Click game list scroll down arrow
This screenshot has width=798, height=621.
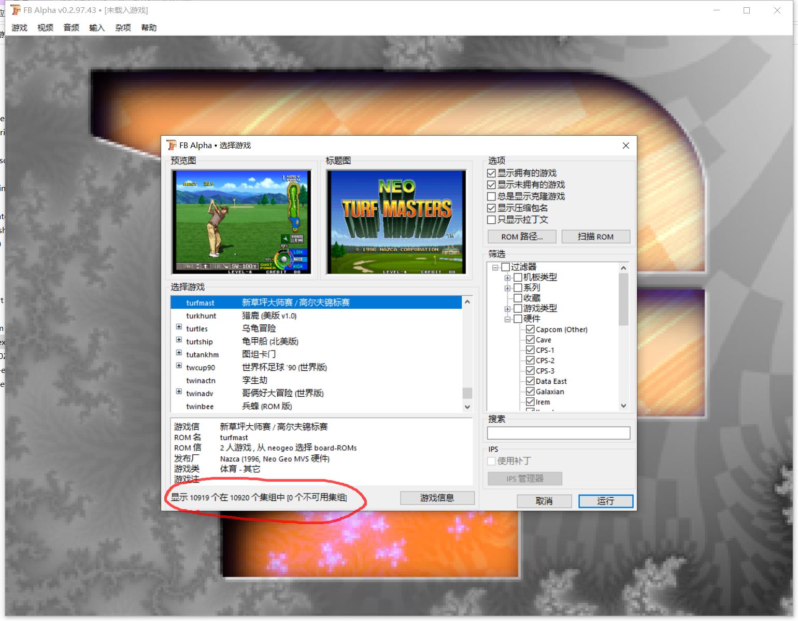(x=467, y=407)
